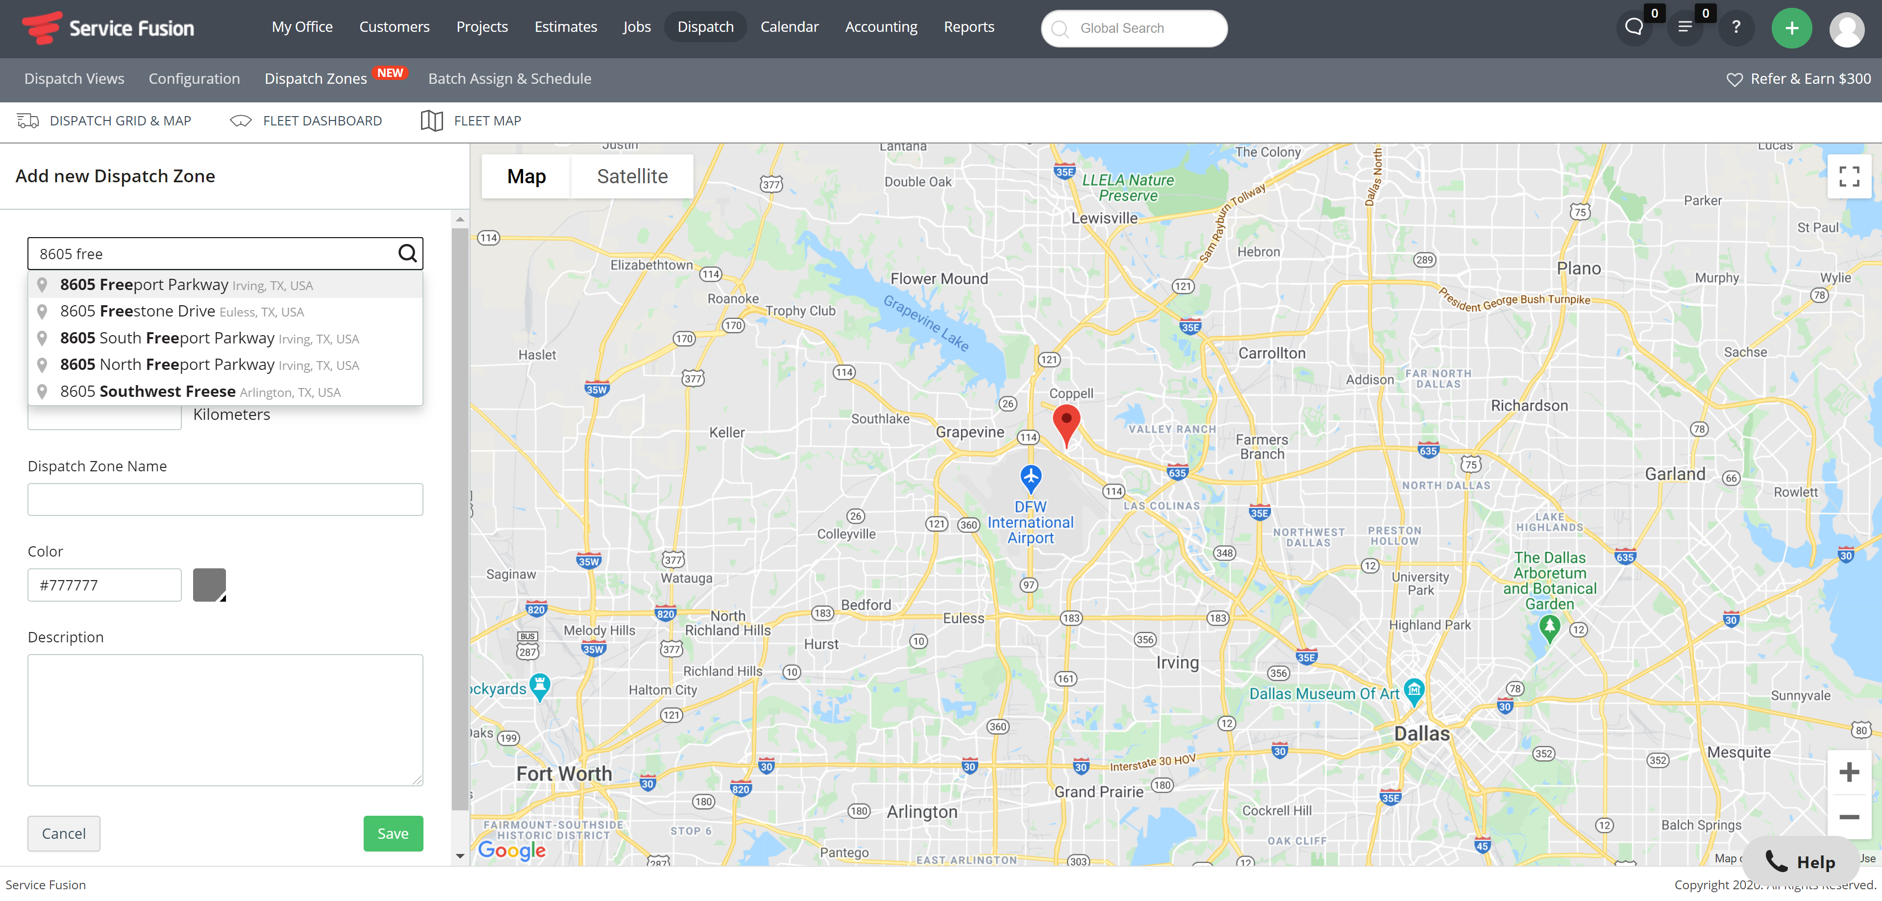Screen dimensions: 1882x901
Task: Click the address search magnifier icon
Action: [407, 253]
